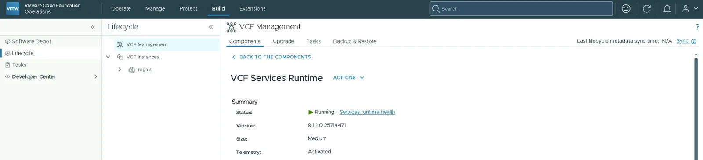Click the vertical scrollbar of content
Screen dimensions: 703x160
tap(696, 108)
